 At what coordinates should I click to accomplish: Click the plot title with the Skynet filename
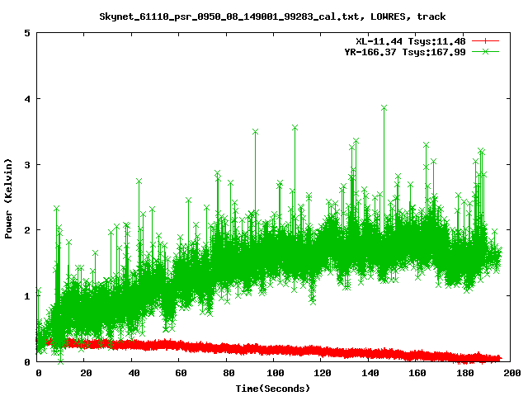[x=273, y=16]
